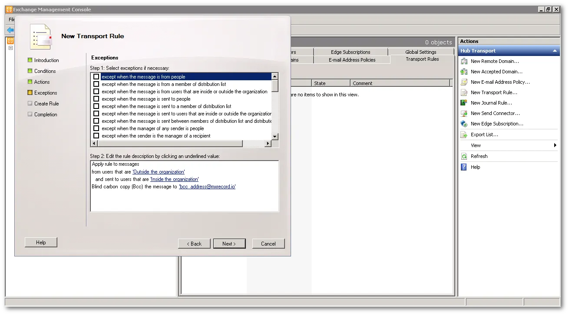Enable 'except when the message is from people'
Screen dimensions: 569x315
96,76
